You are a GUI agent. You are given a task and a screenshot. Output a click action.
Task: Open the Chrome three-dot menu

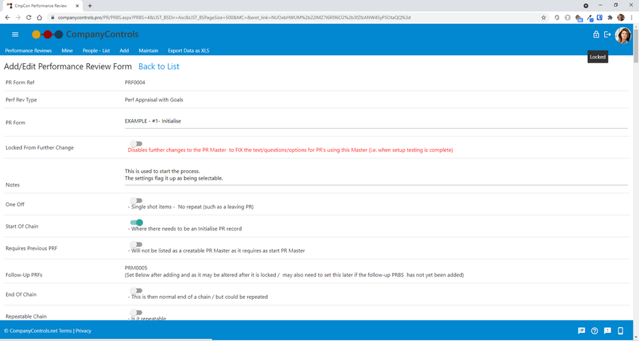point(631,18)
